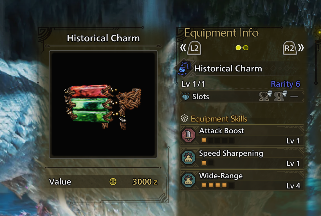Select the Speed Sharpening skill row
The width and height of the screenshot is (321, 216).
pos(242,158)
